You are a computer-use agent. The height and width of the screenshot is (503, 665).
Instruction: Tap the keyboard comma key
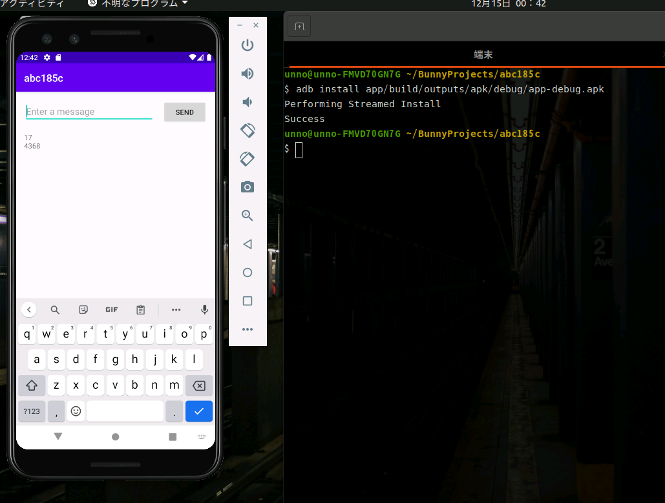pos(56,411)
